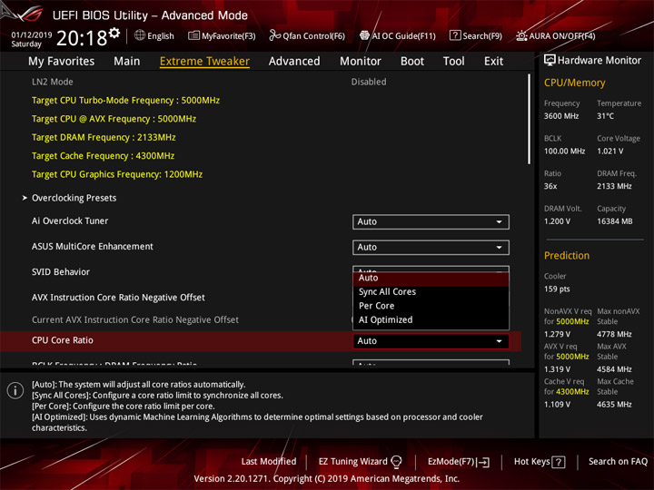The height and width of the screenshot is (490, 654).
Task: Click LN2 Mode Disabled value
Action: 369,82
